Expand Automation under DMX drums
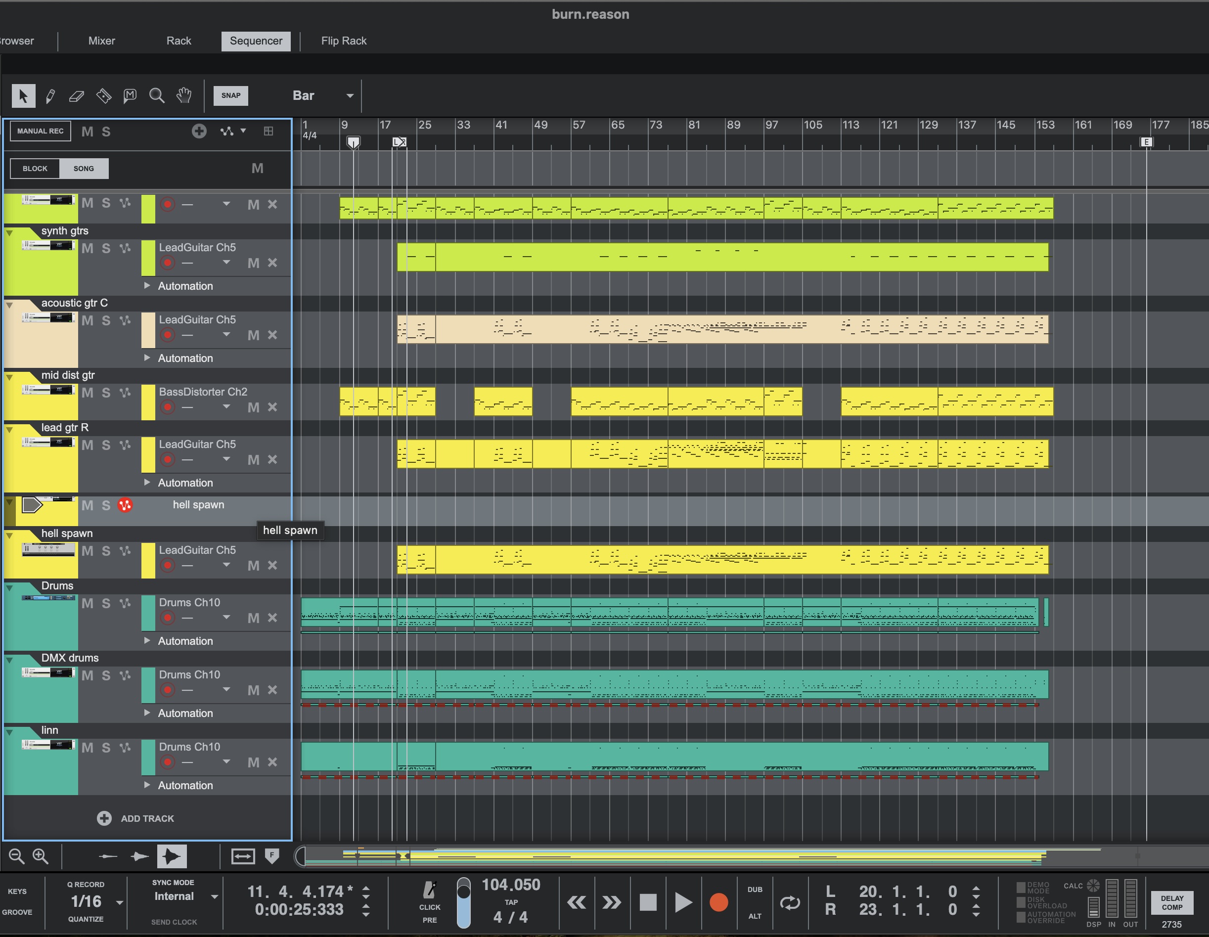Image resolution: width=1209 pixels, height=937 pixels. 147,713
